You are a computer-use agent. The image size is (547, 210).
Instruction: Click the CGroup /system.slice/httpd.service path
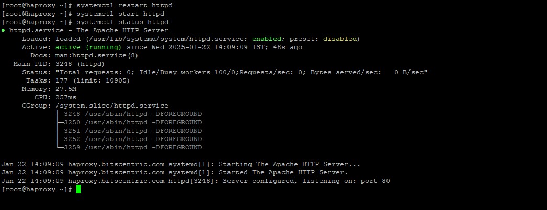click(x=111, y=106)
